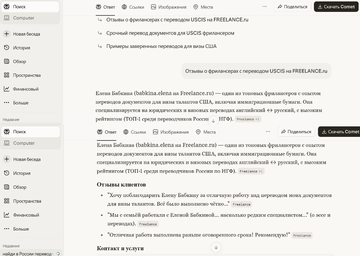Screen dimensions: 360x256
Task: Open the Места pin tab in lower header
Action: pyautogui.click(x=206, y=132)
